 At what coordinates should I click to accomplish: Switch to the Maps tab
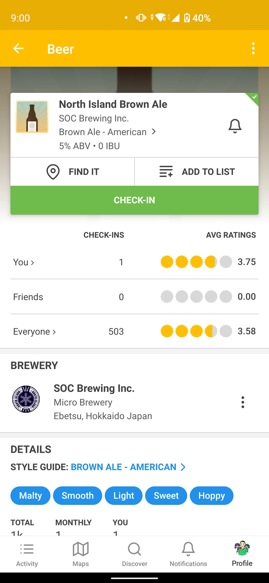click(x=81, y=554)
